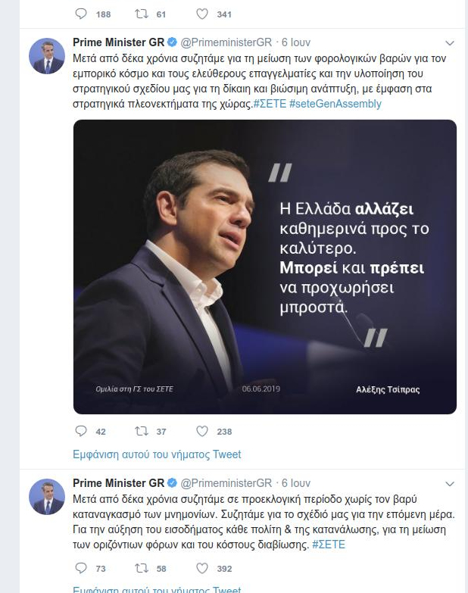Open first tweet's @PrimeministerGR handle
The image size is (468, 593).
click(226, 42)
